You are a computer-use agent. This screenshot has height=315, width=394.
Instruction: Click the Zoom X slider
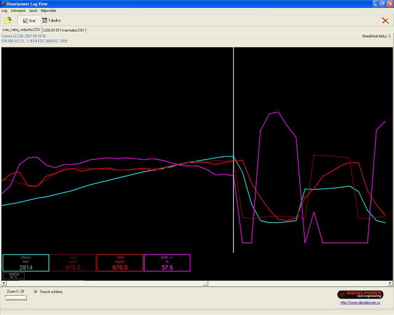pos(15,298)
